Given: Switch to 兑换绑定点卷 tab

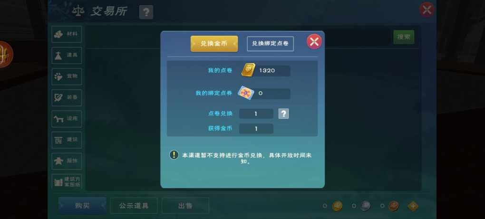Looking at the screenshot, I should 270,44.
